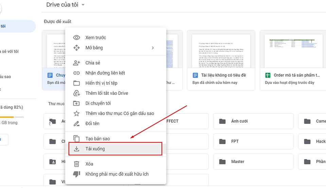This screenshot has height=188, width=326.
Task: Click the copy icon for Tạo bản sao
Action: pos(76,138)
